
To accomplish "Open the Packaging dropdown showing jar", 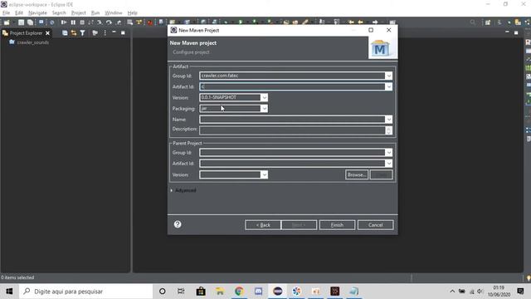I will pyautogui.click(x=264, y=109).
